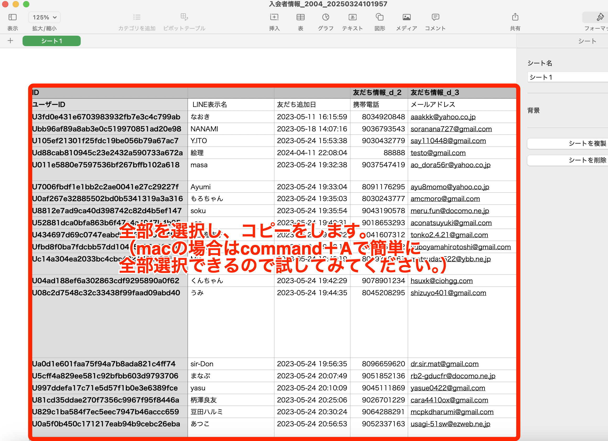608x441 pixels.
Task: Open view options via 表示 icon
Action: click(12, 17)
